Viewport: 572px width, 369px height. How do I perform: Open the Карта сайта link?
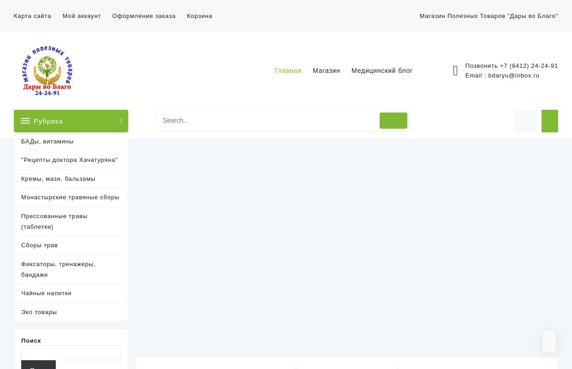(32, 16)
